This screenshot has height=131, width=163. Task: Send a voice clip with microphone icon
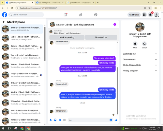coord(51,120)
